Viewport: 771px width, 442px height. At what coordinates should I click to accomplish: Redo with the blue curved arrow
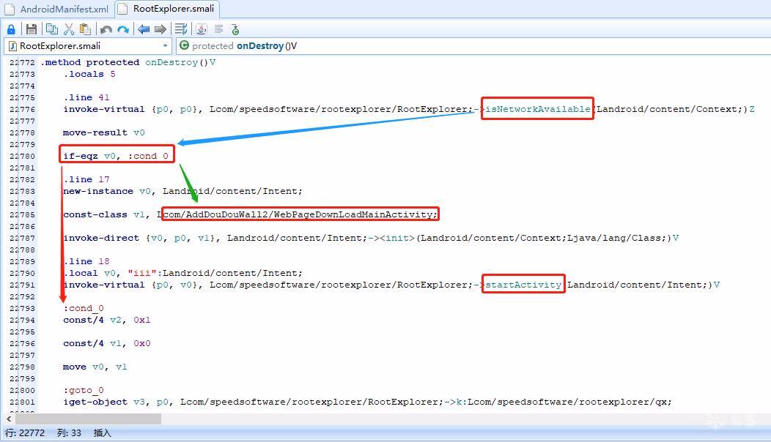[x=123, y=29]
